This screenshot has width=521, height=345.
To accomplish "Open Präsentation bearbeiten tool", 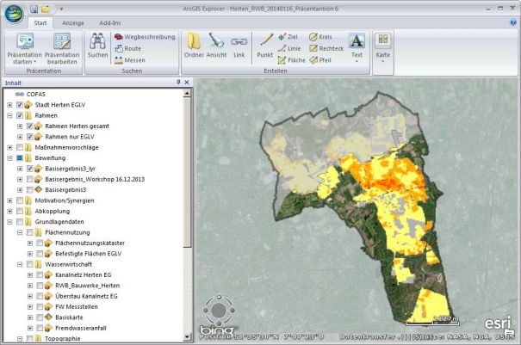I will click(62, 48).
